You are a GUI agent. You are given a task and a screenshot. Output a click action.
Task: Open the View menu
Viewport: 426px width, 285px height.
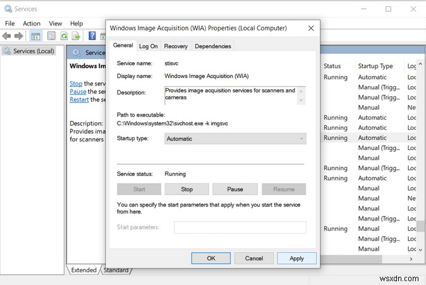[56, 23]
